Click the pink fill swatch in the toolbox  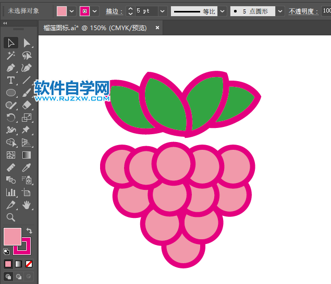[13, 237]
